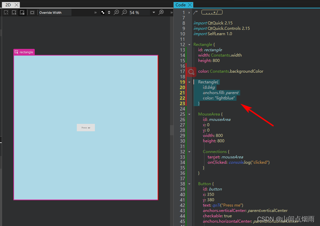Screen dimensions: 320x226
Task: Collapse the MouseArea block at line 25
Action: [189, 114]
